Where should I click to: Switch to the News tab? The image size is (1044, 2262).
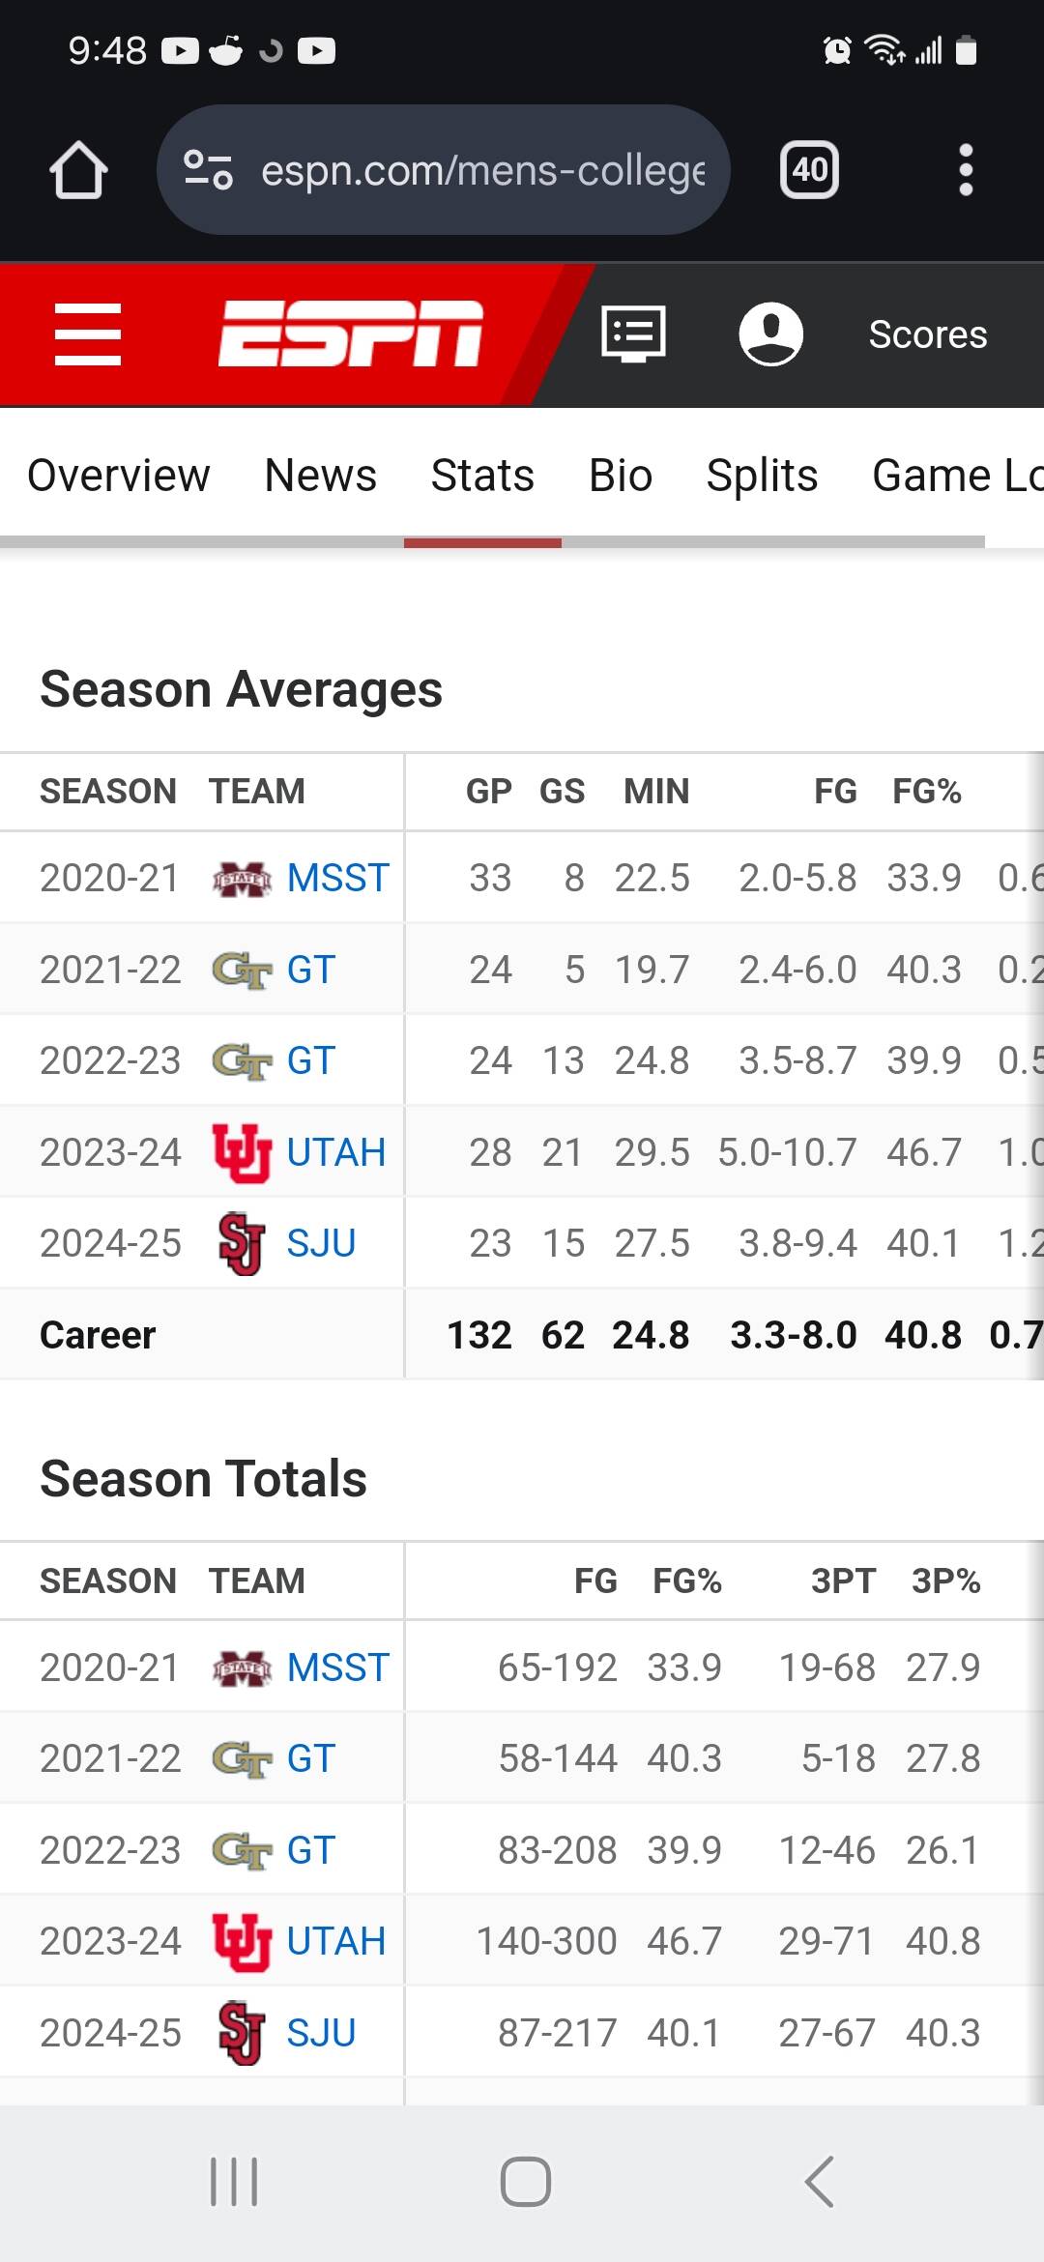(320, 476)
